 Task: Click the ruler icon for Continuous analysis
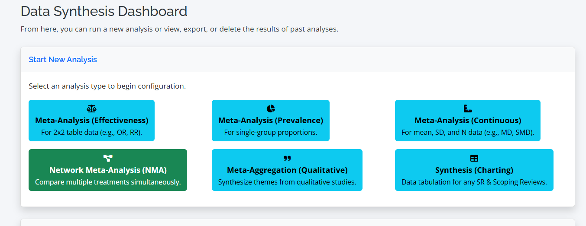(468, 108)
